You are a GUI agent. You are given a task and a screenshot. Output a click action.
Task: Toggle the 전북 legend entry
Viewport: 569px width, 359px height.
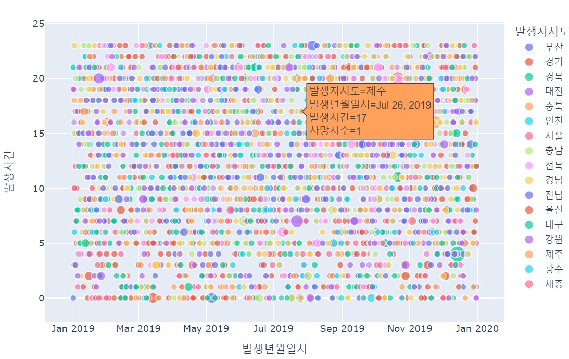(545, 166)
